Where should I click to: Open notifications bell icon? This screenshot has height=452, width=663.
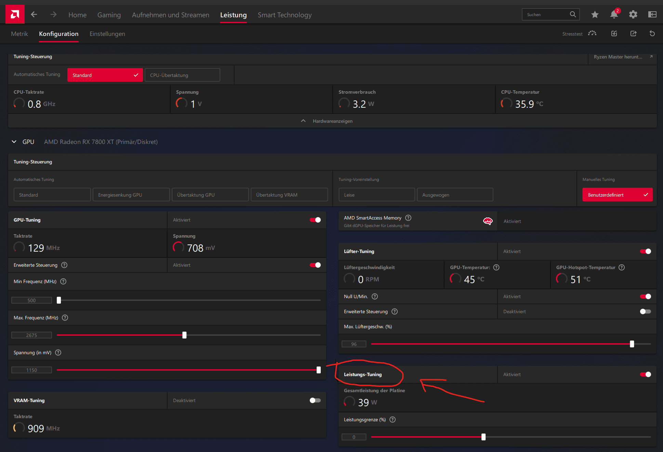pos(614,14)
